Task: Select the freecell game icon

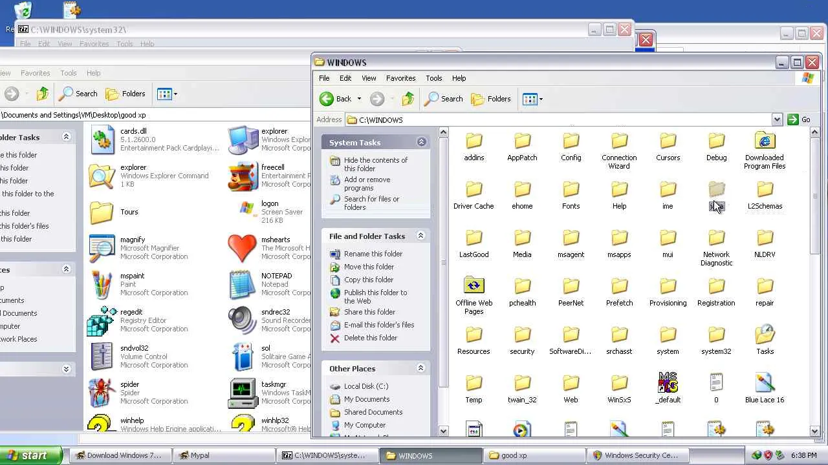Action: (x=243, y=176)
